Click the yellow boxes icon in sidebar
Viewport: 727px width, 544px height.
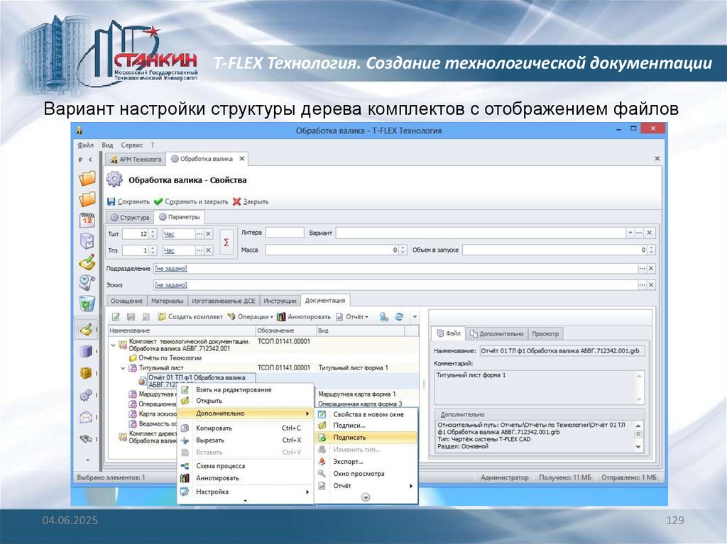[x=86, y=373]
